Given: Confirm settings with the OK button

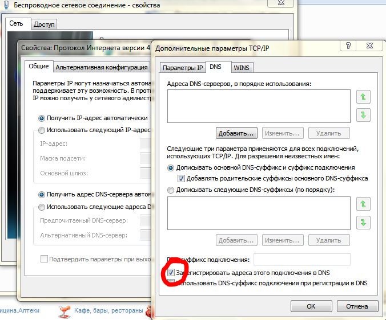Looking at the screenshot, I should pos(311,306).
